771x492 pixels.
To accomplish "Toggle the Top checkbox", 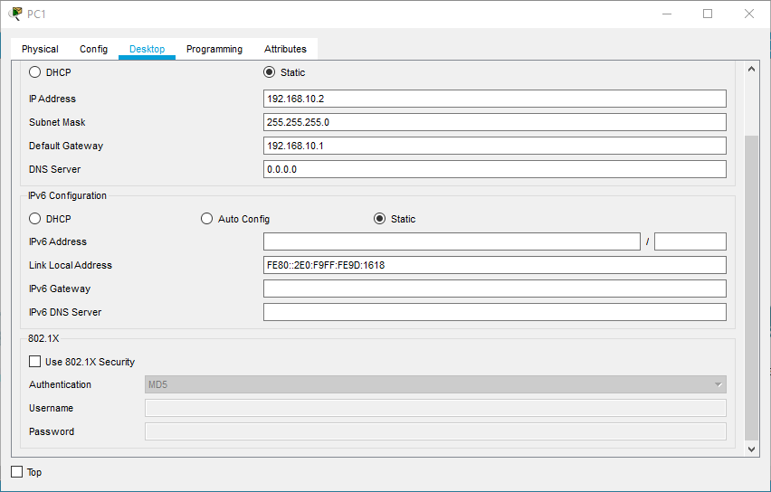I will pyautogui.click(x=17, y=472).
